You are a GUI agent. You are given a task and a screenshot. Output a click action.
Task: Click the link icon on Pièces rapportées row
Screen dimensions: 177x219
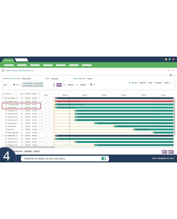click(42, 133)
